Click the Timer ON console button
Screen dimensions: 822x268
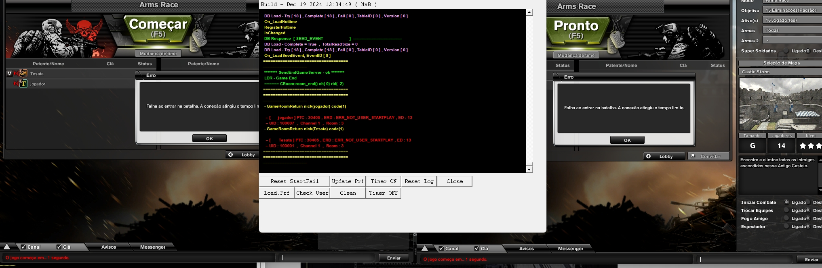click(384, 181)
